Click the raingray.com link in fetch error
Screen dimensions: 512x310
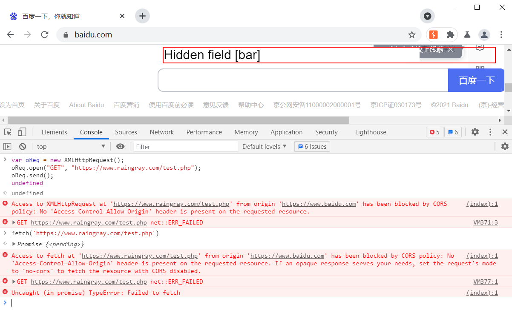pos(140,256)
